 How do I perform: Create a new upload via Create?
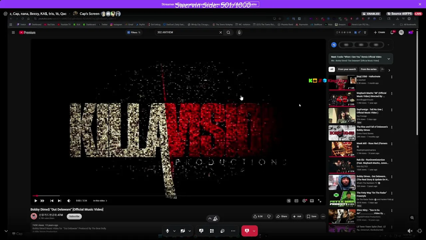tap(379, 32)
